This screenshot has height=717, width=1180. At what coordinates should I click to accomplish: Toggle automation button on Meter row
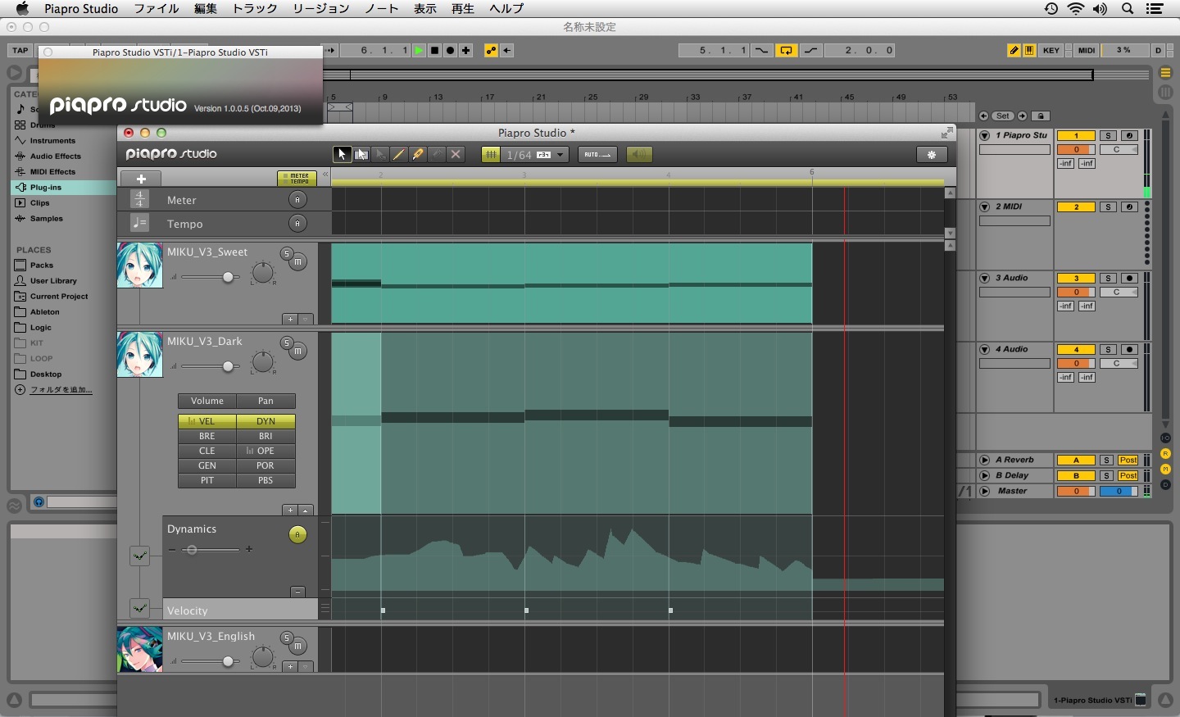pyautogui.click(x=297, y=199)
